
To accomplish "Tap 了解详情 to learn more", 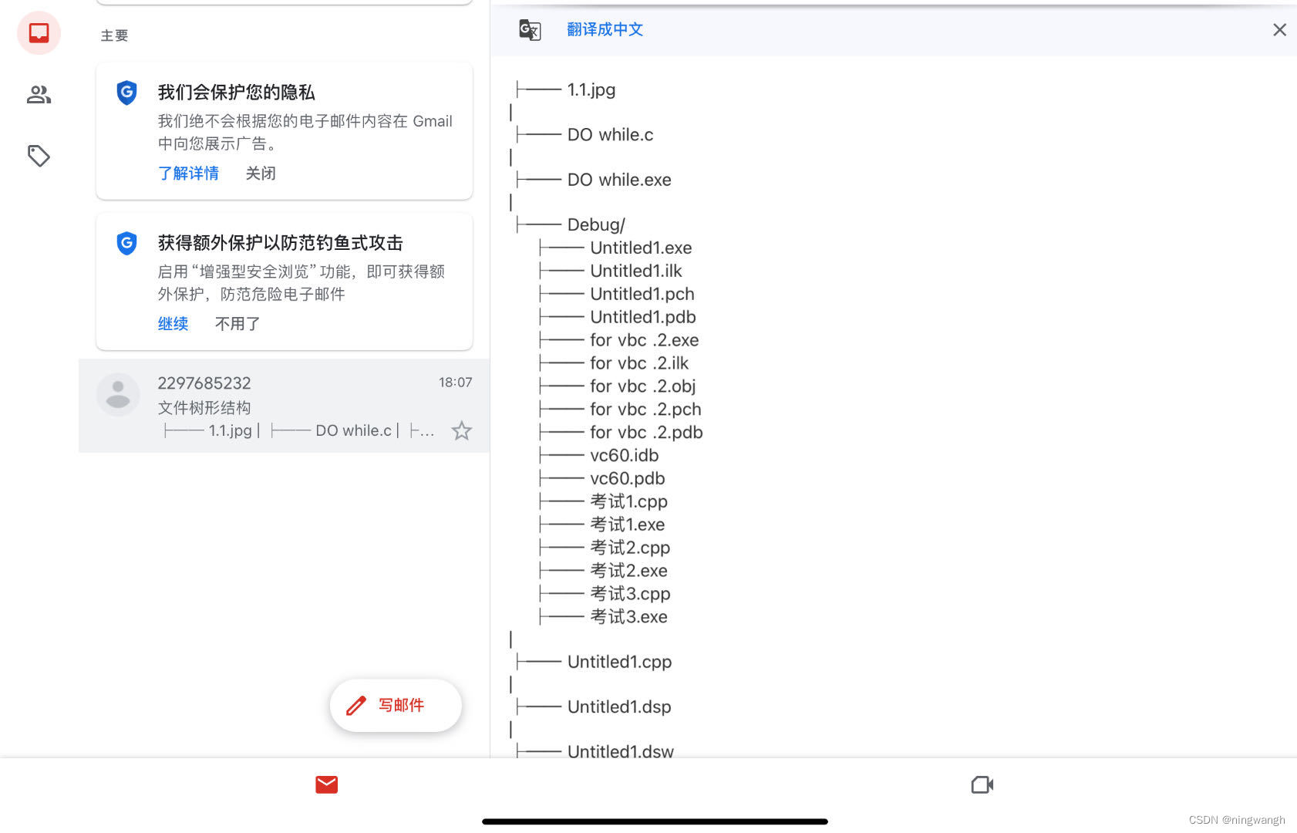I will [188, 173].
